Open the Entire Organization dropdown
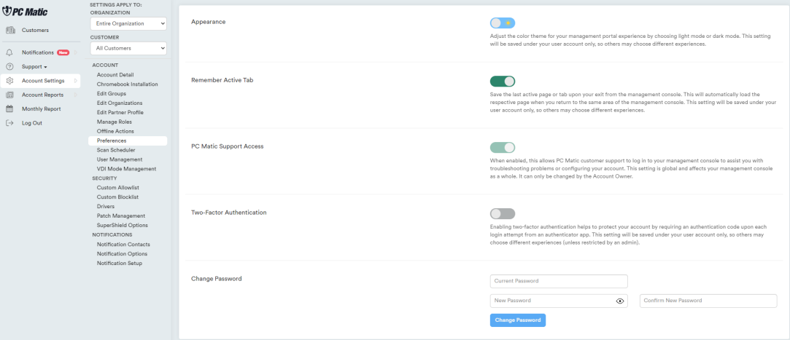790x340 pixels. coord(128,24)
